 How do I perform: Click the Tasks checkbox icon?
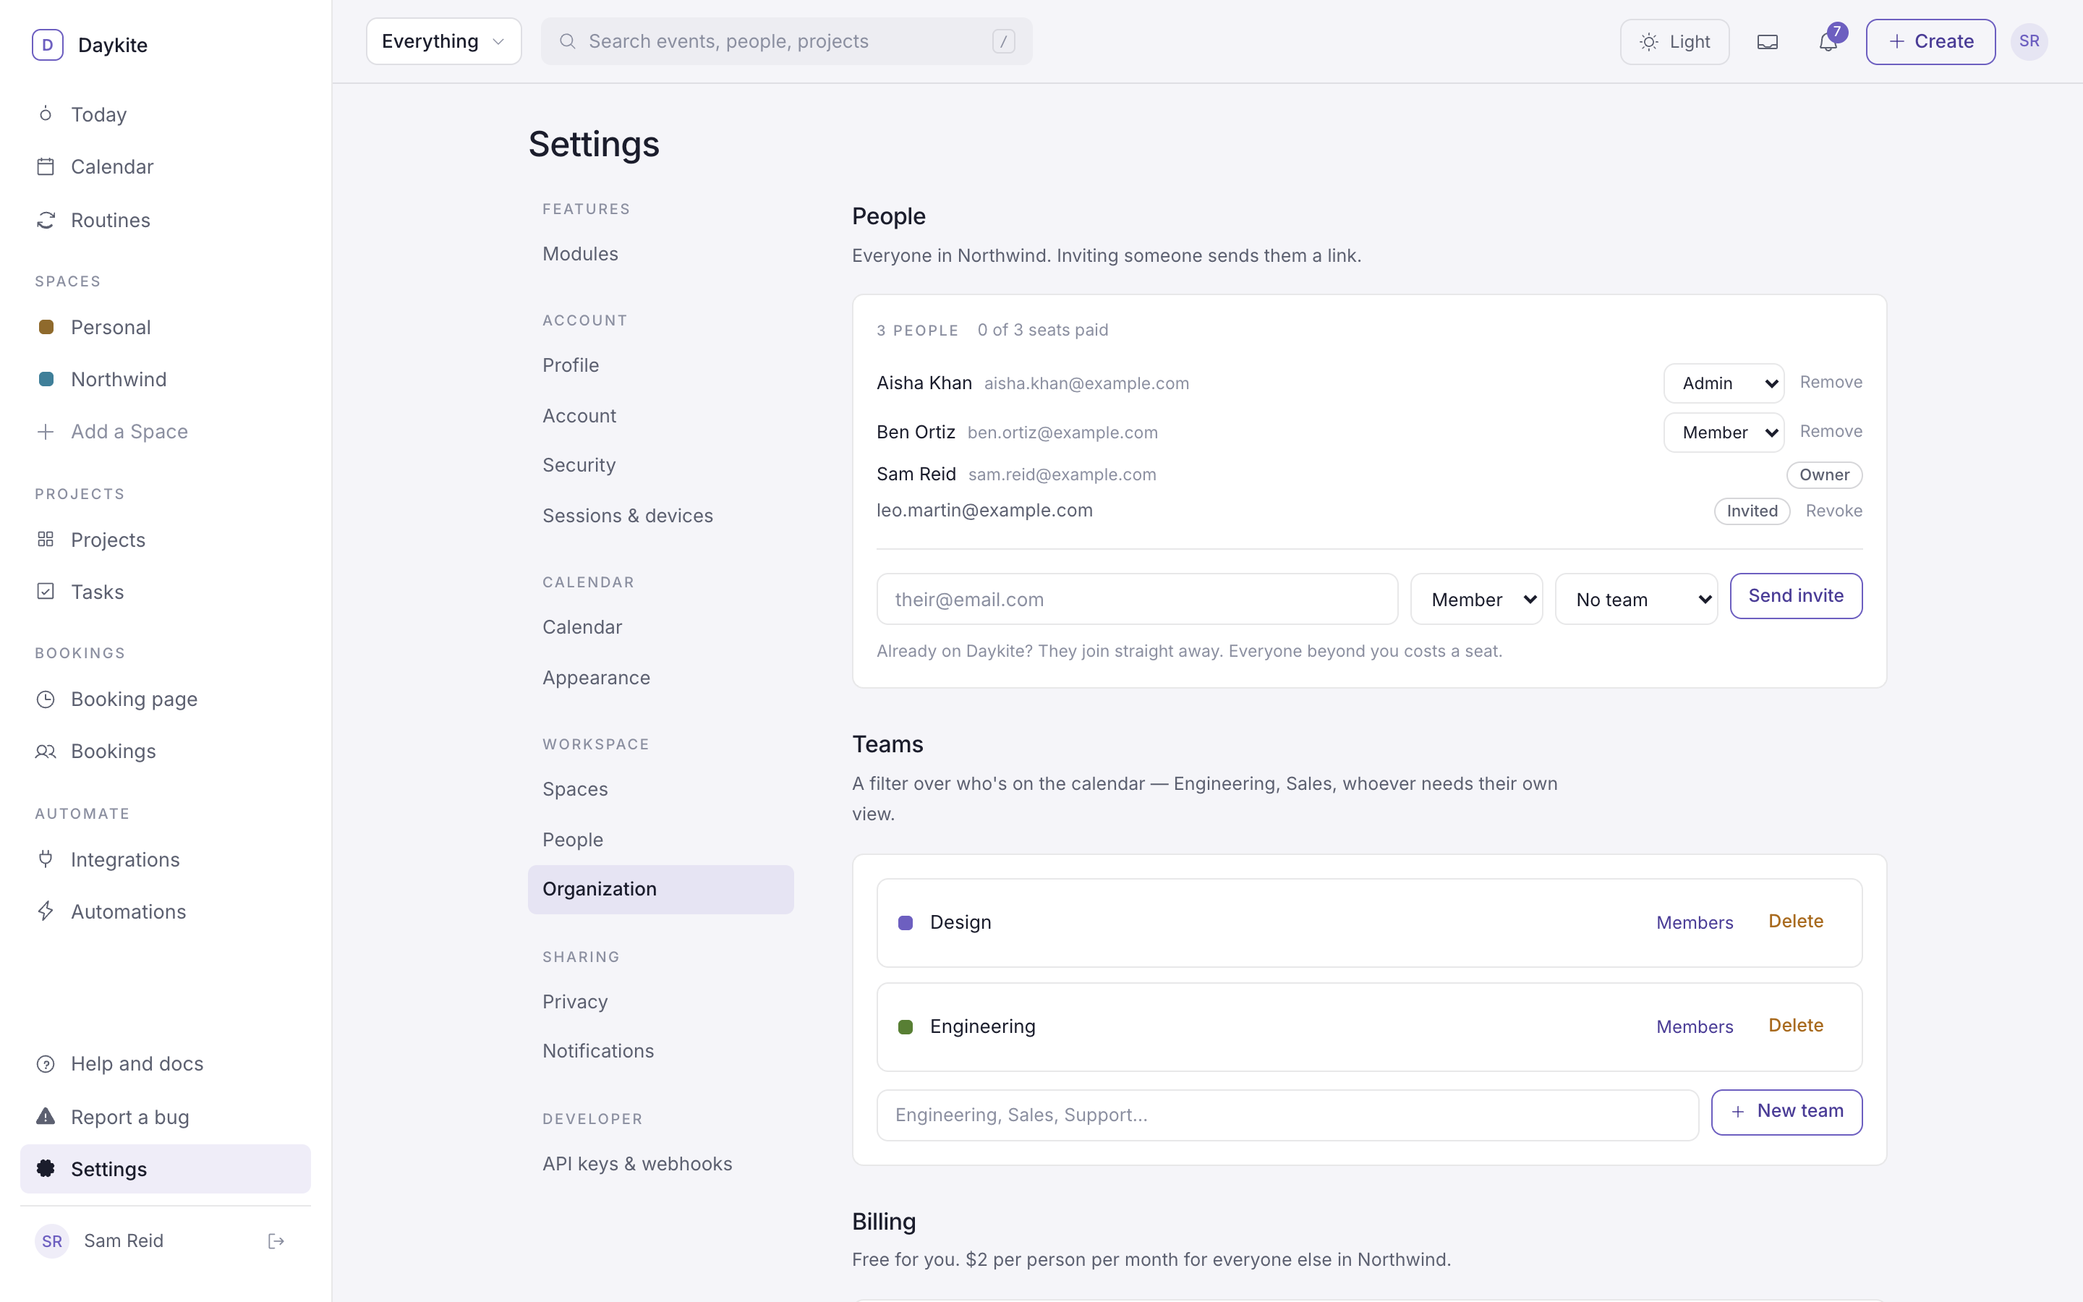coord(46,591)
